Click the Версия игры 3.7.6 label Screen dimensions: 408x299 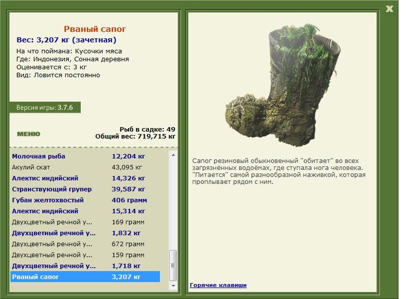pyautogui.click(x=44, y=108)
